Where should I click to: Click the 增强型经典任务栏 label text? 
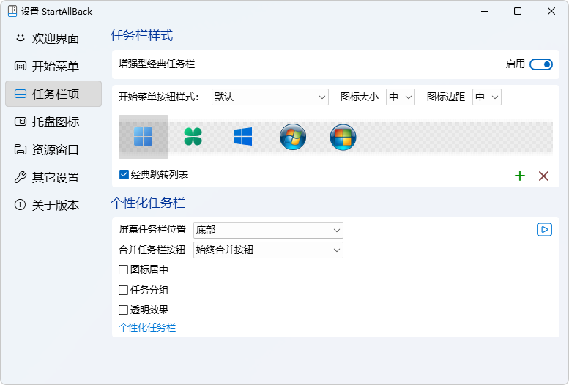coord(157,64)
